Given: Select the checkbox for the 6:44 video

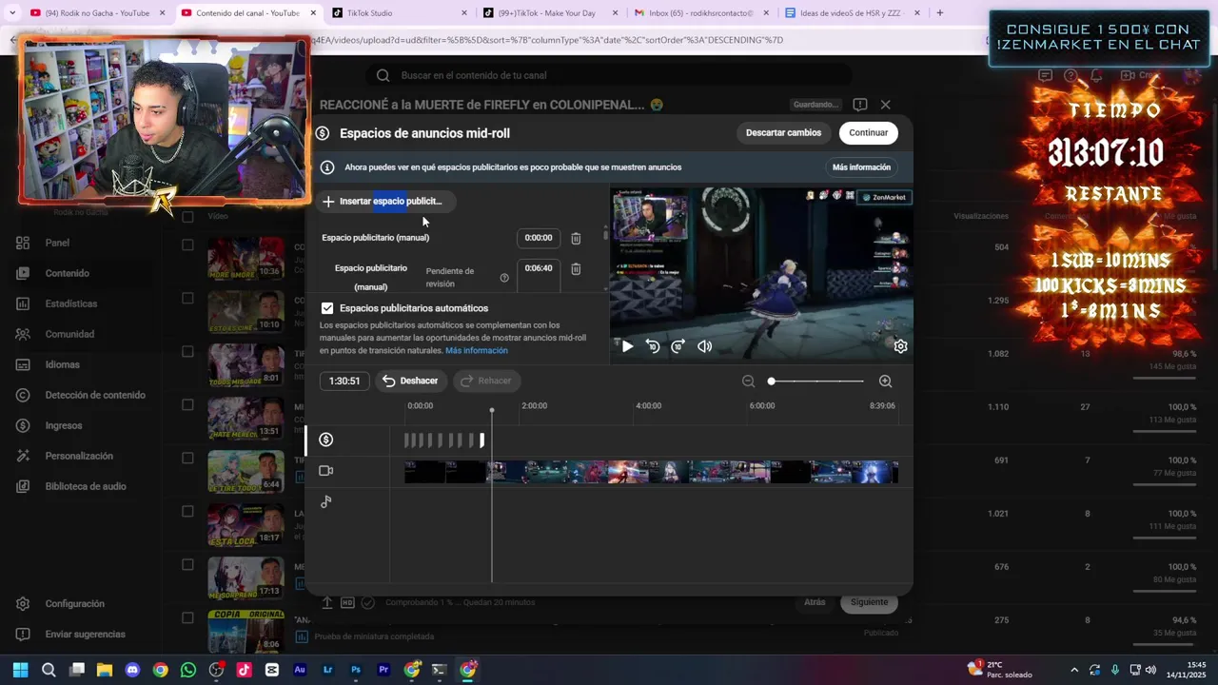Looking at the screenshot, I should click(187, 459).
